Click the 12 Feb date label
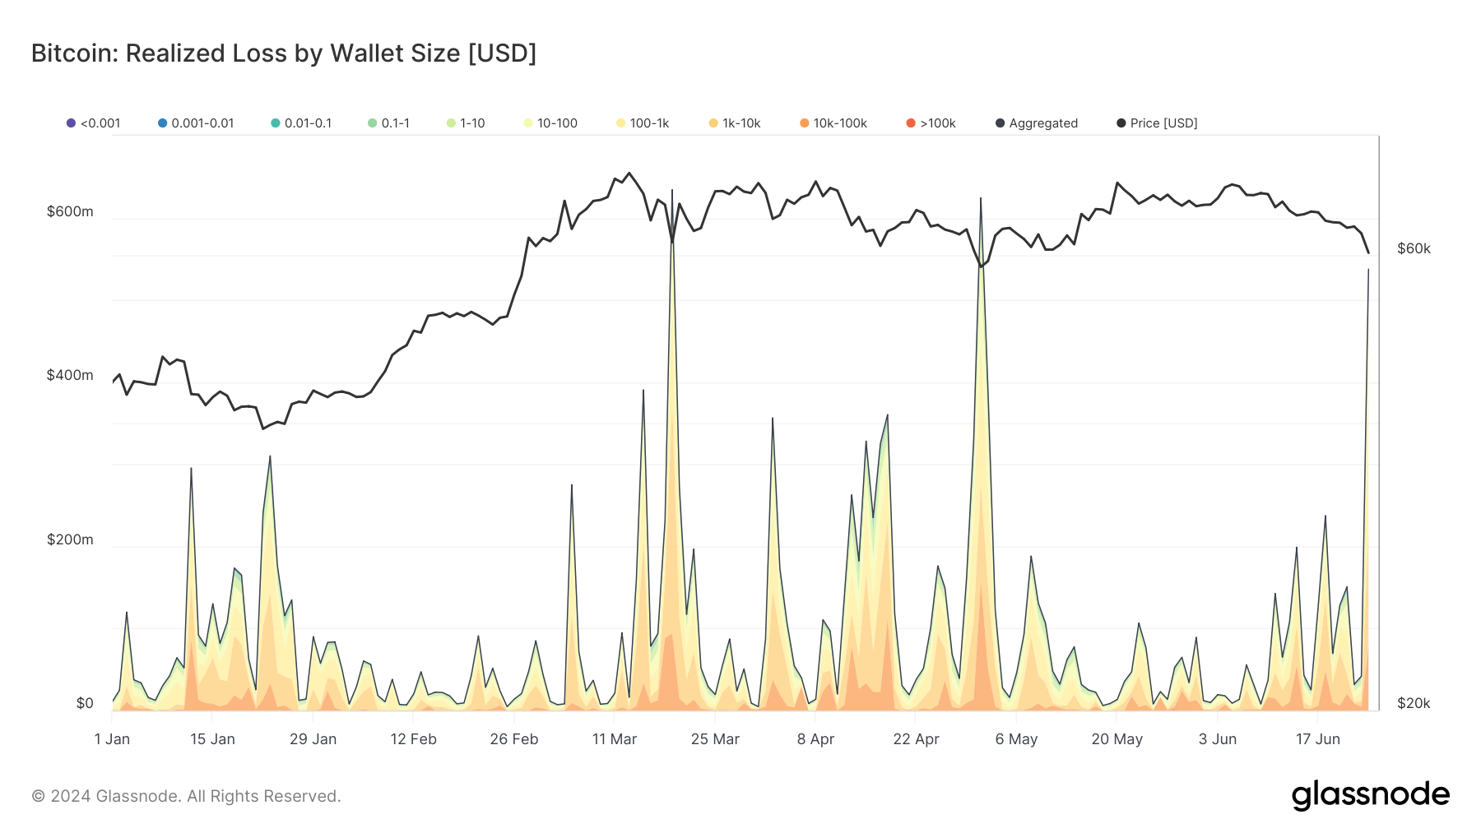The height and width of the screenshot is (833, 1481). [413, 739]
